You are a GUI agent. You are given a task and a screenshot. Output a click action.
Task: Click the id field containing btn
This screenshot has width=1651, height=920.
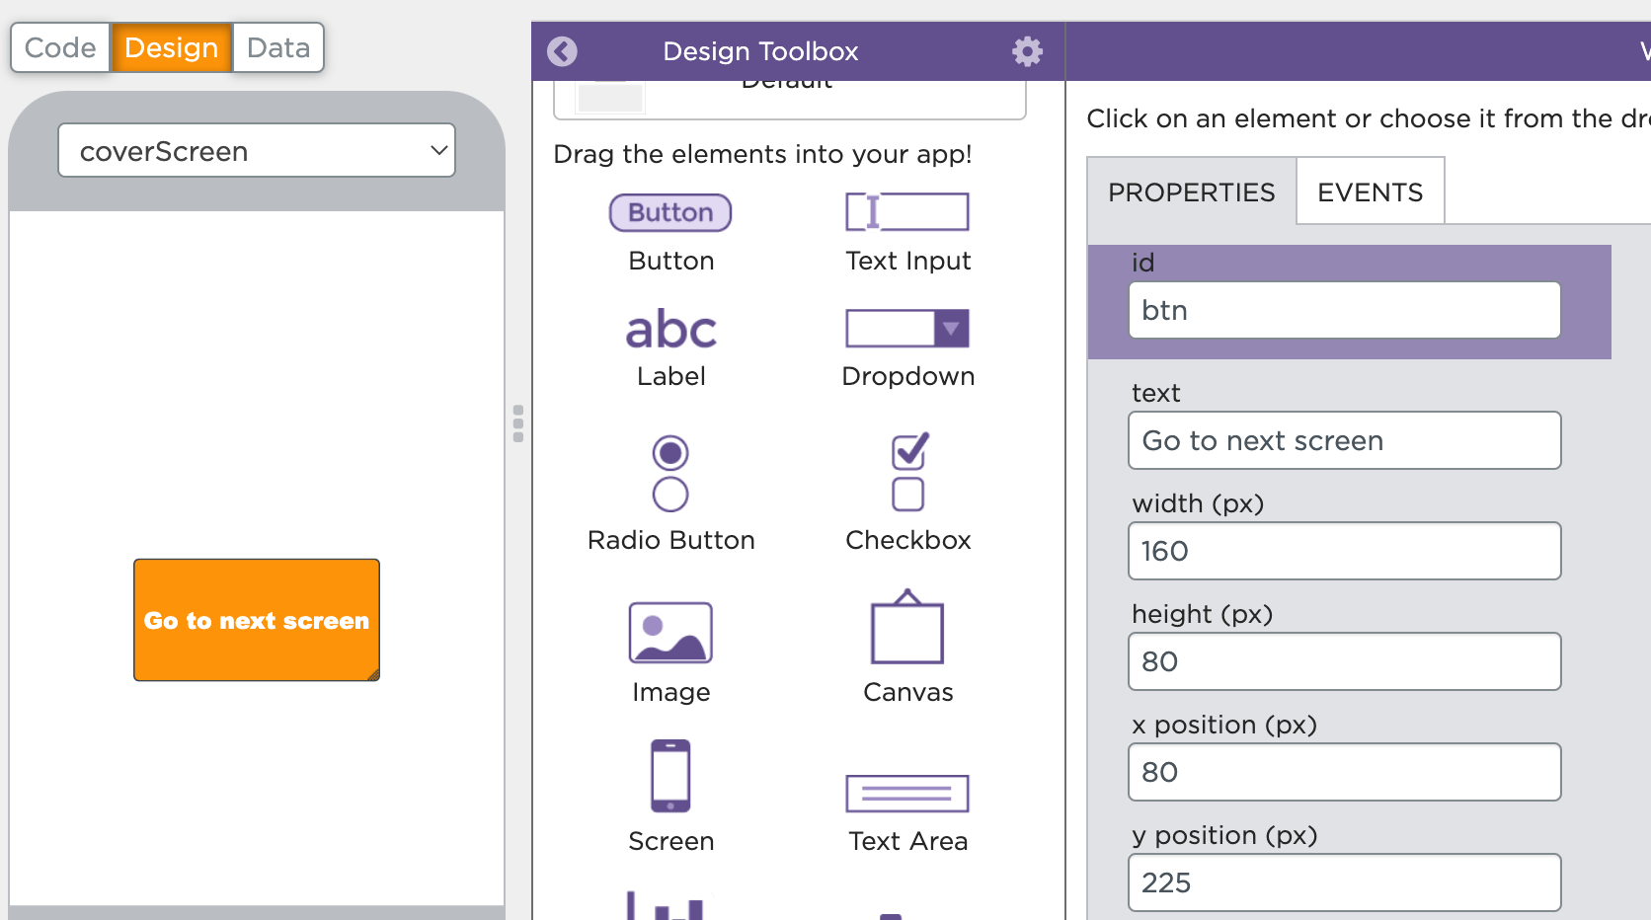[1345, 310]
